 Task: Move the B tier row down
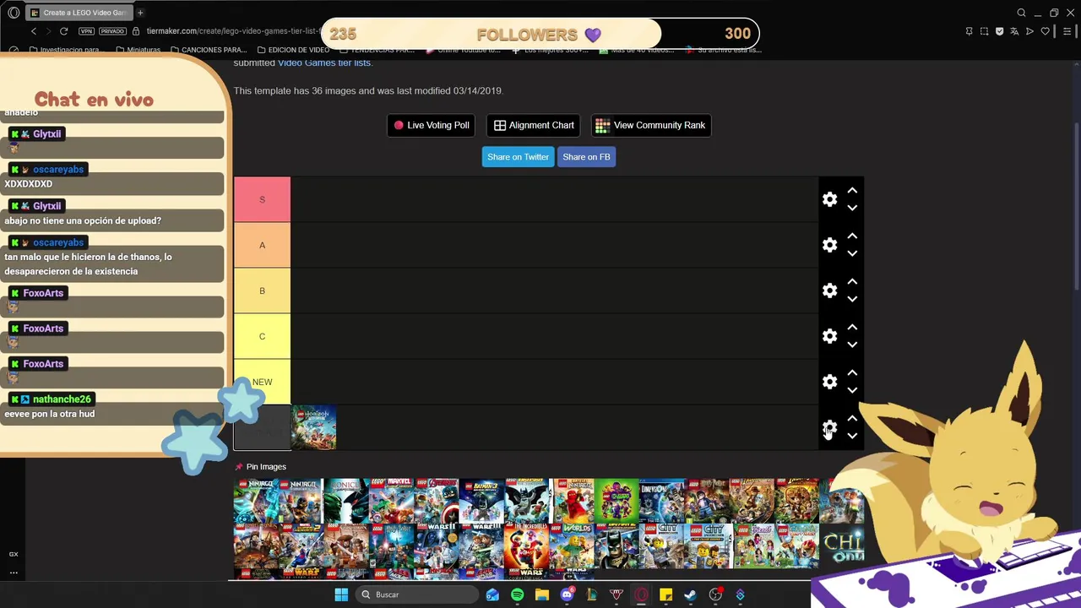pos(852,299)
